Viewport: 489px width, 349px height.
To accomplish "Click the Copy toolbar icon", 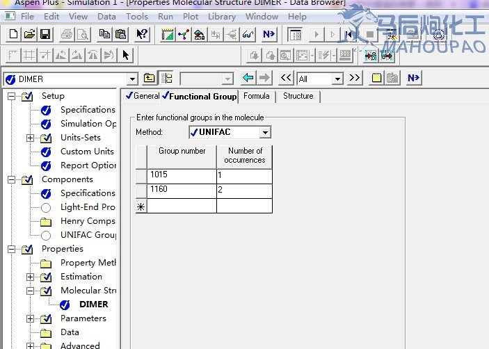I will tap(104, 34).
